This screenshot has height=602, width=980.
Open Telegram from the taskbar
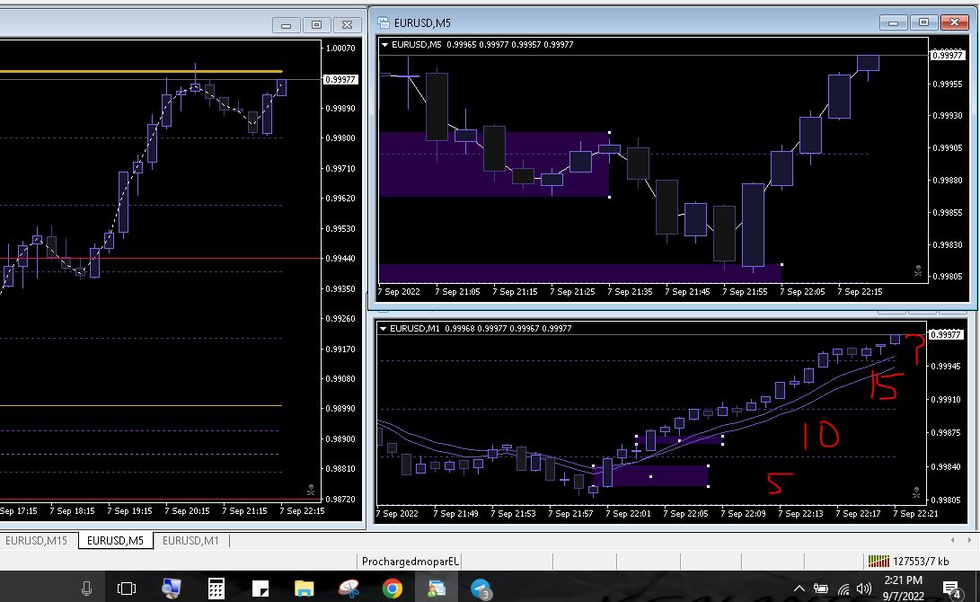point(481,589)
